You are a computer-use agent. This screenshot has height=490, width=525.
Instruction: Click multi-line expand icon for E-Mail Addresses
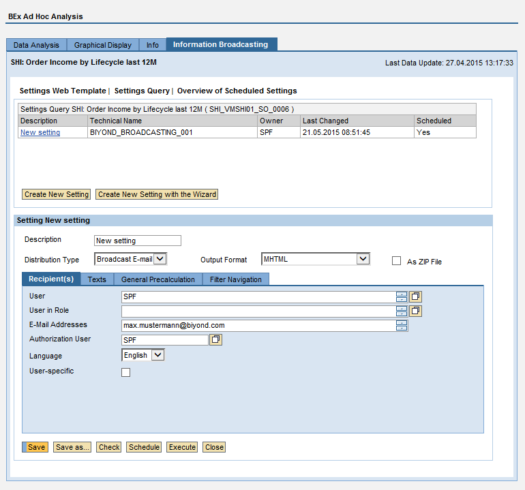[x=402, y=325]
